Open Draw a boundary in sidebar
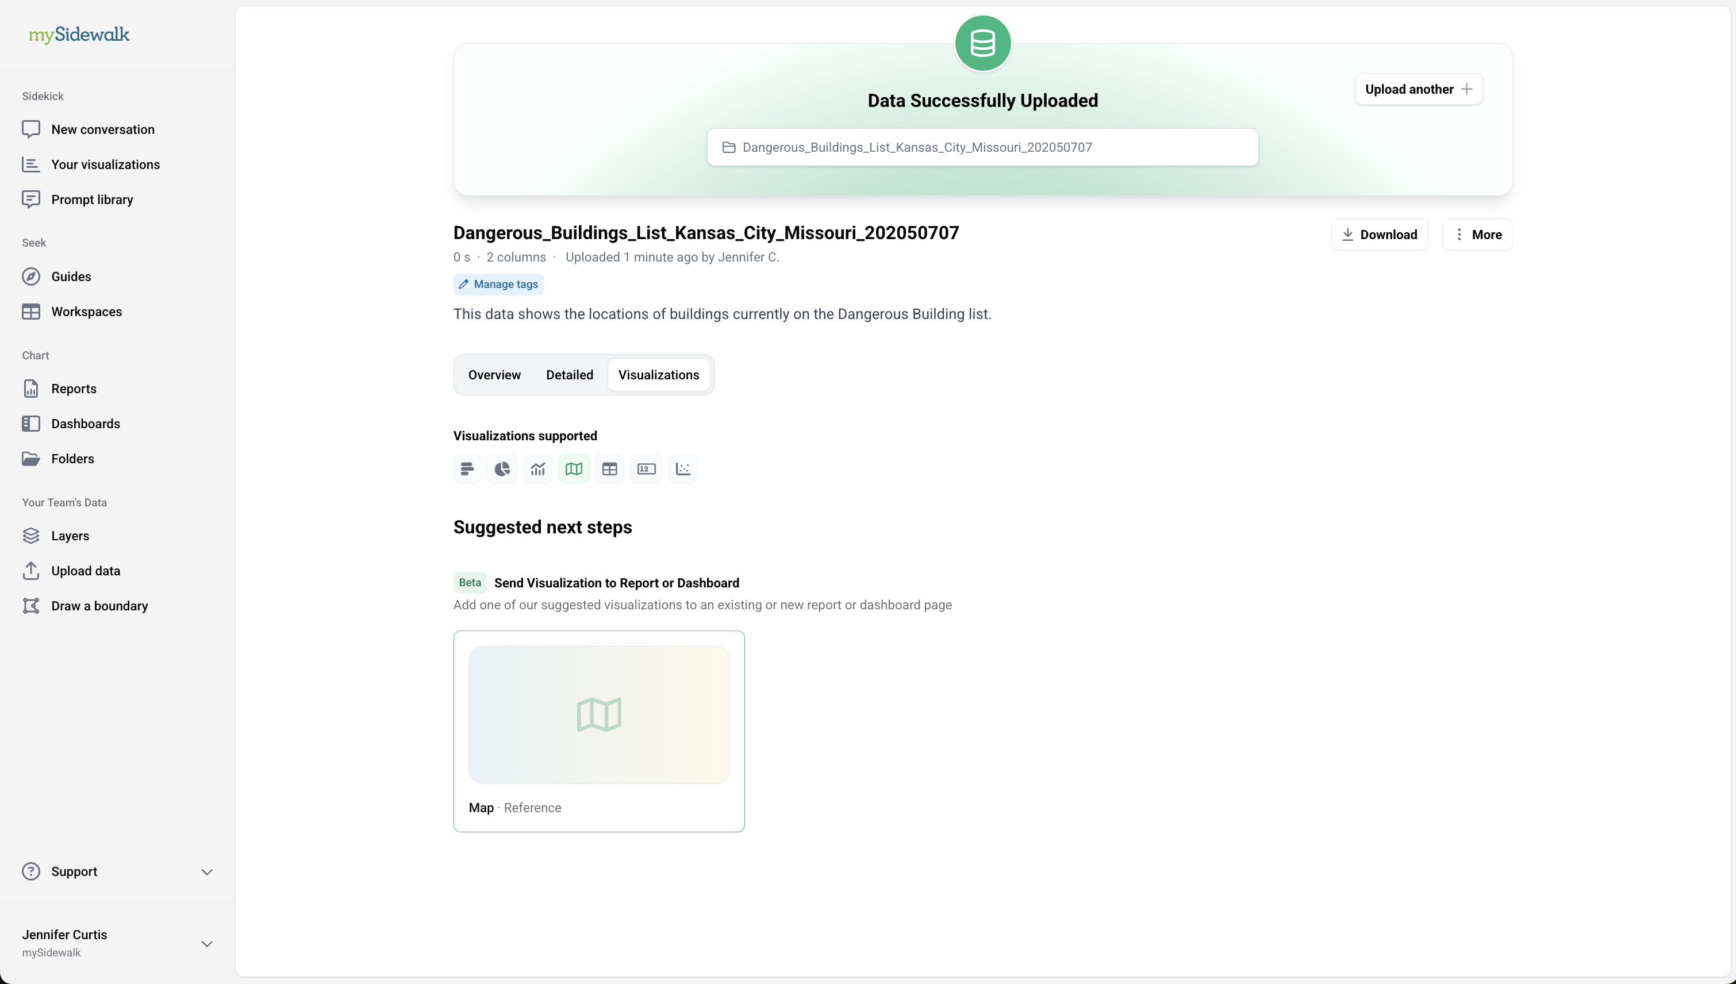The width and height of the screenshot is (1736, 984). pyautogui.click(x=99, y=606)
